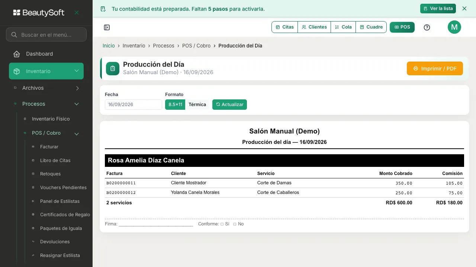
Task: Open the Cola shortcut tab
Action: click(x=343, y=27)
